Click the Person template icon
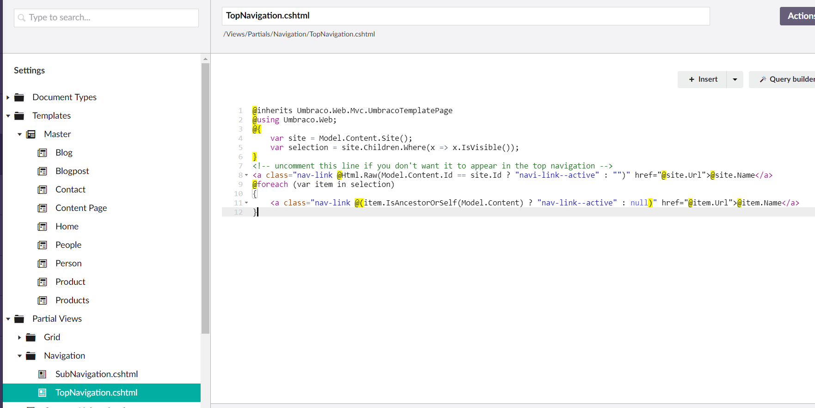815x408 pixels. 42,264
